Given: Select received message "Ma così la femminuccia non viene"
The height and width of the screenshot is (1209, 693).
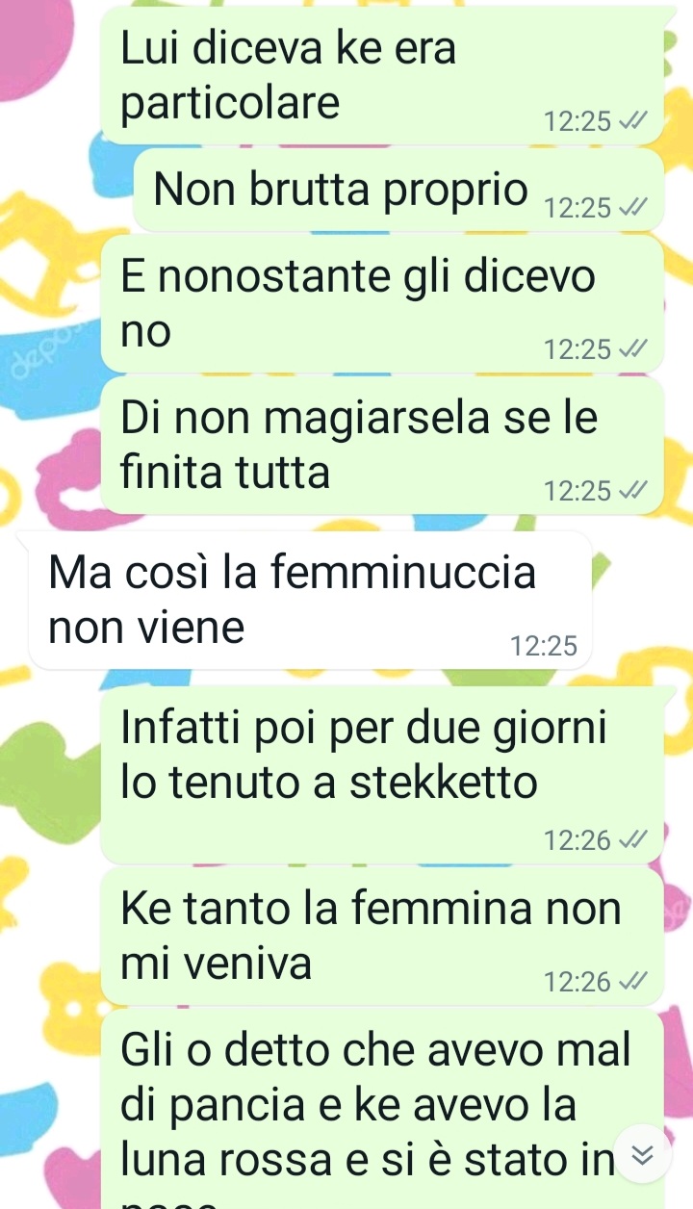Looking at the screenshot, I should (310, 600).
